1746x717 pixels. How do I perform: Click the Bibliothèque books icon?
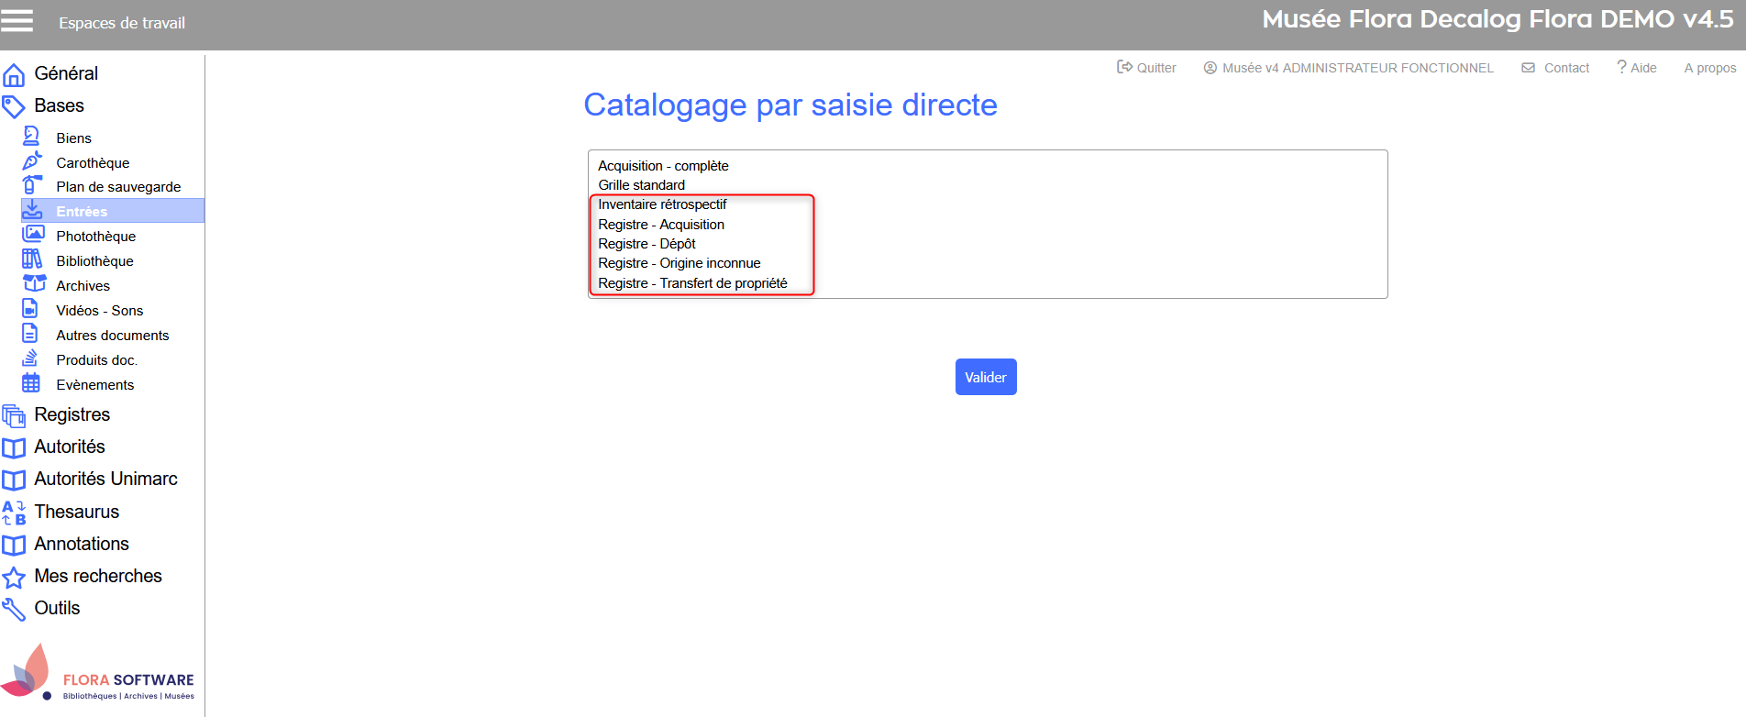(x=32, y=259)
